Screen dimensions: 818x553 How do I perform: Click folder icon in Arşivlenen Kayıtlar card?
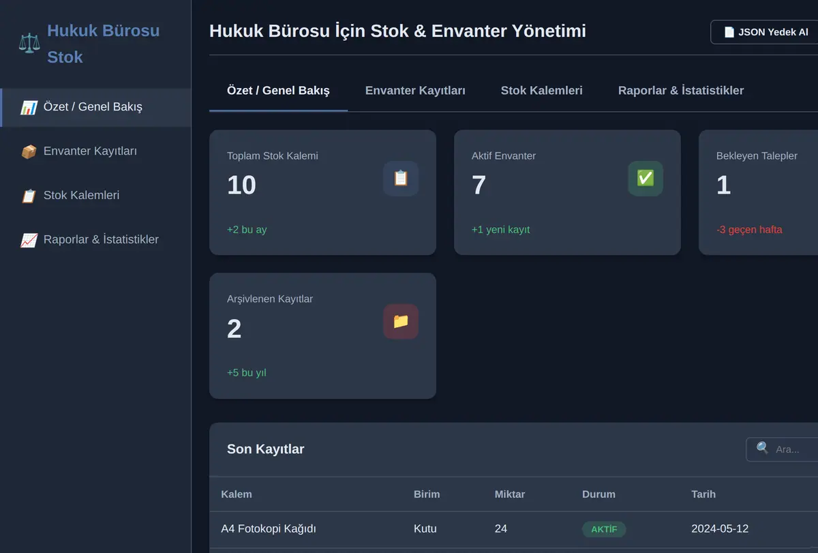pos(401,322)
